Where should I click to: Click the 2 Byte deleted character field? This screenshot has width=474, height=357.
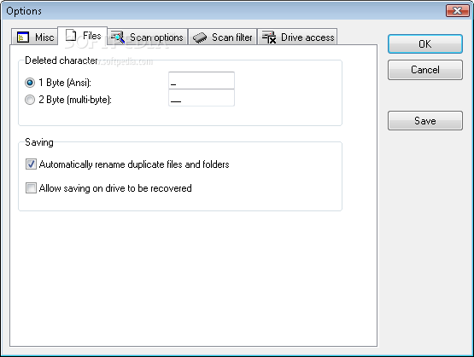pos(202,98)
